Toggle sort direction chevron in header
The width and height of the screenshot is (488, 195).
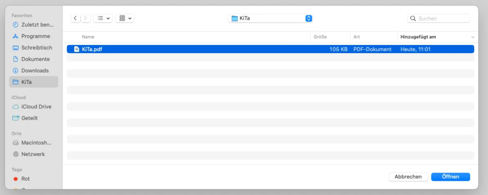click(473, 37)
